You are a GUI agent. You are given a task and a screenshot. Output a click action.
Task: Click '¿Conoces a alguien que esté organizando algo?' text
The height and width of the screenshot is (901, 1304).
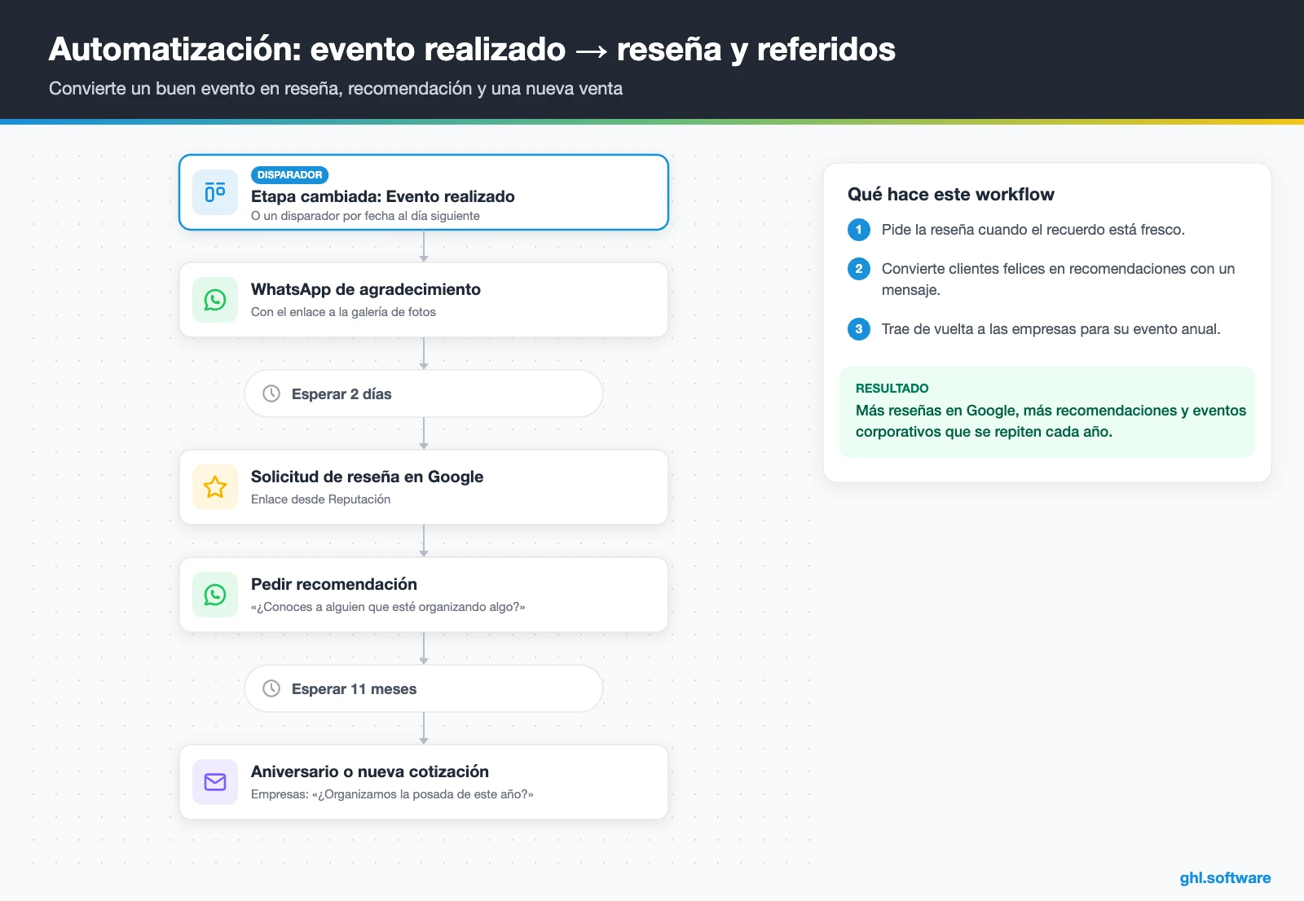[x=388, y=607]
